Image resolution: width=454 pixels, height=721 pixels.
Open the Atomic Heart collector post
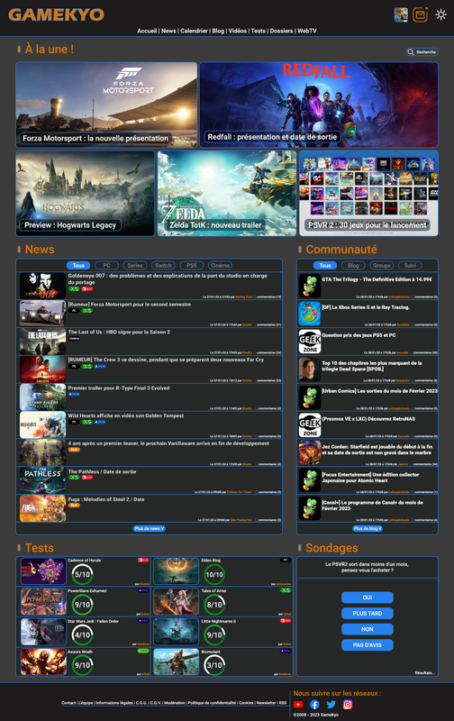point(368,481)
